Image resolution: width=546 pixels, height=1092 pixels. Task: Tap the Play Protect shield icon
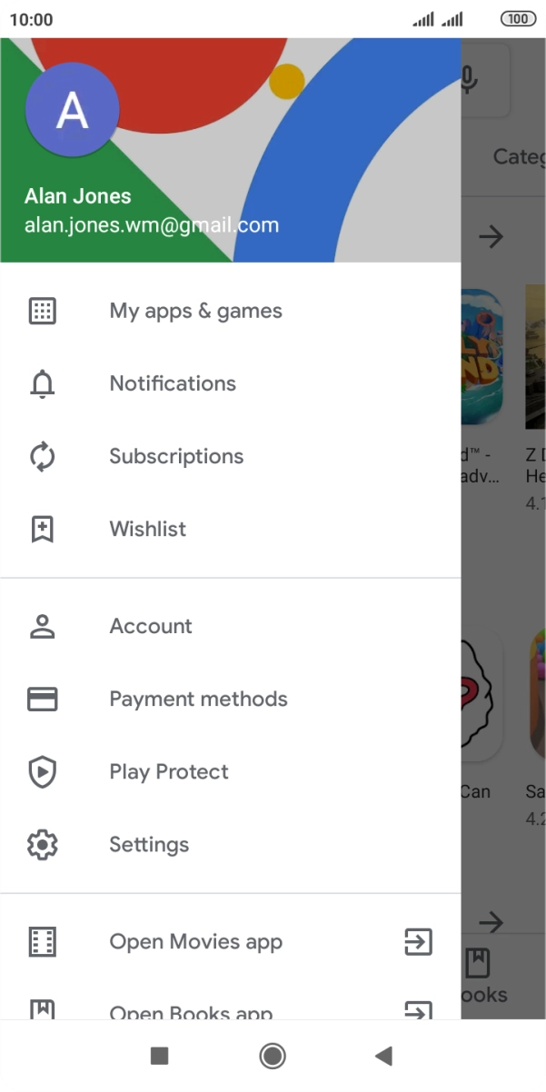[43, 771]
